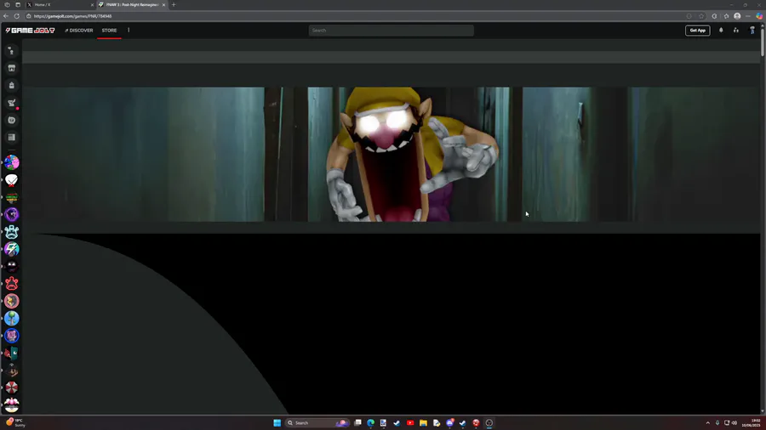Image resolution: width=766 pixels, height=430 pixels.
Task: Open the taskbar weather widget
Action: (x=15, y=422)
